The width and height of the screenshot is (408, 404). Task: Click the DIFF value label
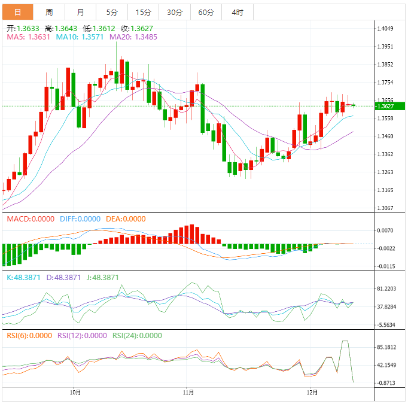[x=81, y=219]
